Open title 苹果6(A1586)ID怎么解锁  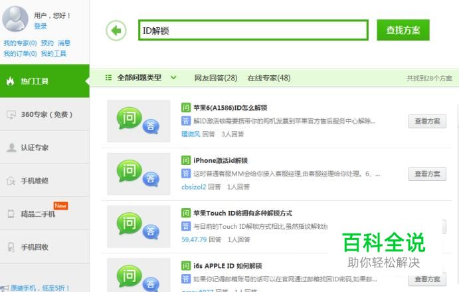pyautogui.click(x=230, y=108)
